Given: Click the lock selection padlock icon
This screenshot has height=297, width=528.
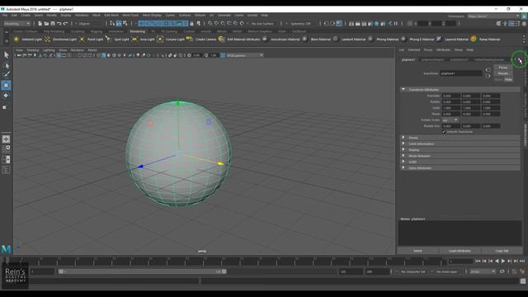Looking at the screenshot, I should click(x=192, y=24).
